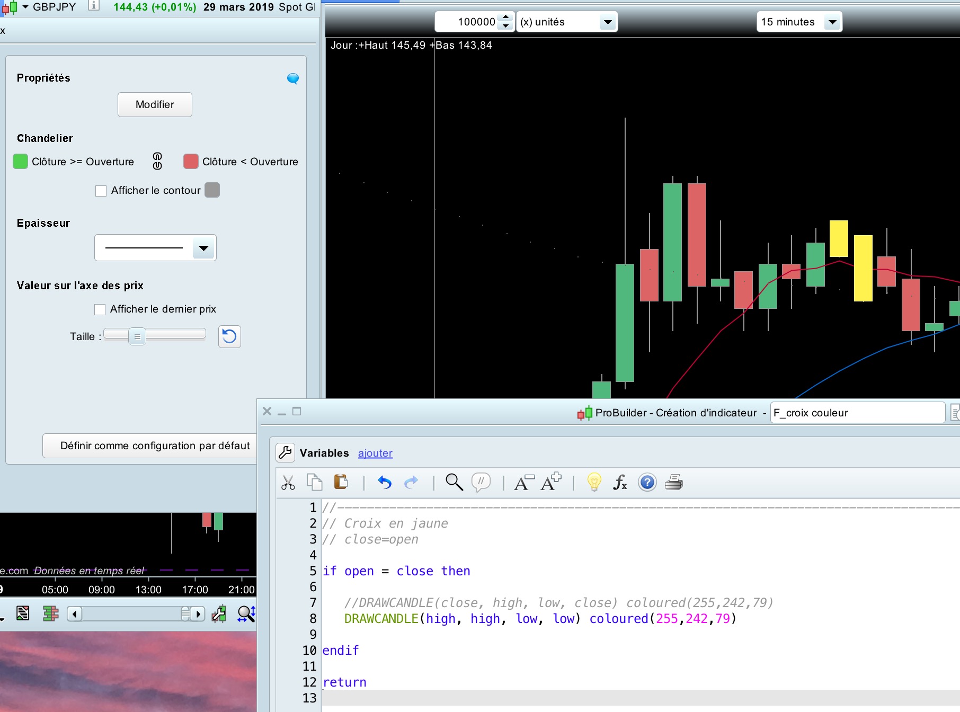The width and height of the screenshot is (960, 712).
Task: Click the paste clipboard icon
Action: (x=341, y=482)
